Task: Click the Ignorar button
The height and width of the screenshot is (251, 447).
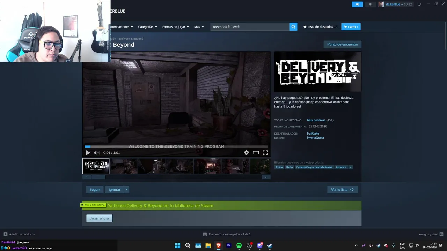Action: [115, 190]
